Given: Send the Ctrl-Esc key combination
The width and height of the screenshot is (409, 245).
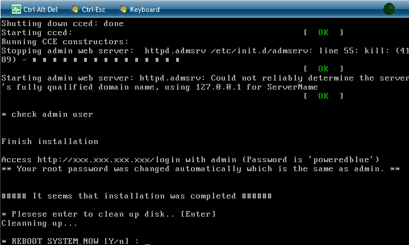Looking at the screenshot, I should coord(93,10).
